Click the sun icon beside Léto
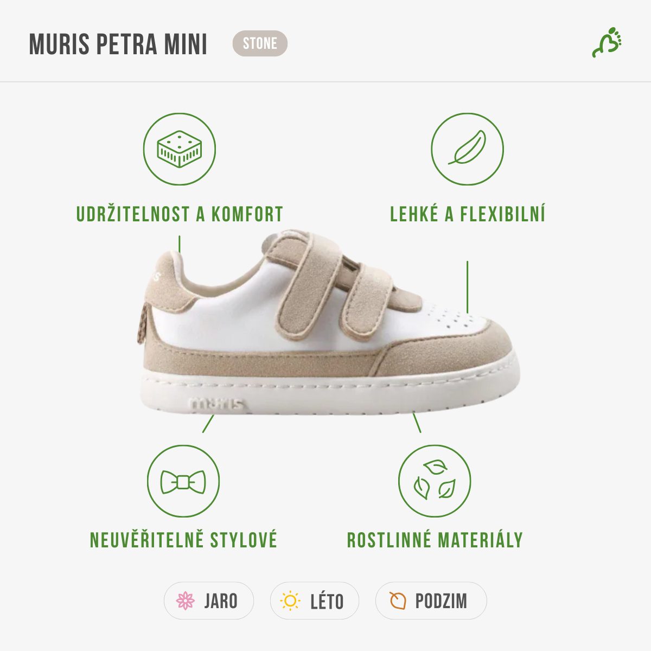The width and height of the screenshot is (651, 651). tap(290, 601)
